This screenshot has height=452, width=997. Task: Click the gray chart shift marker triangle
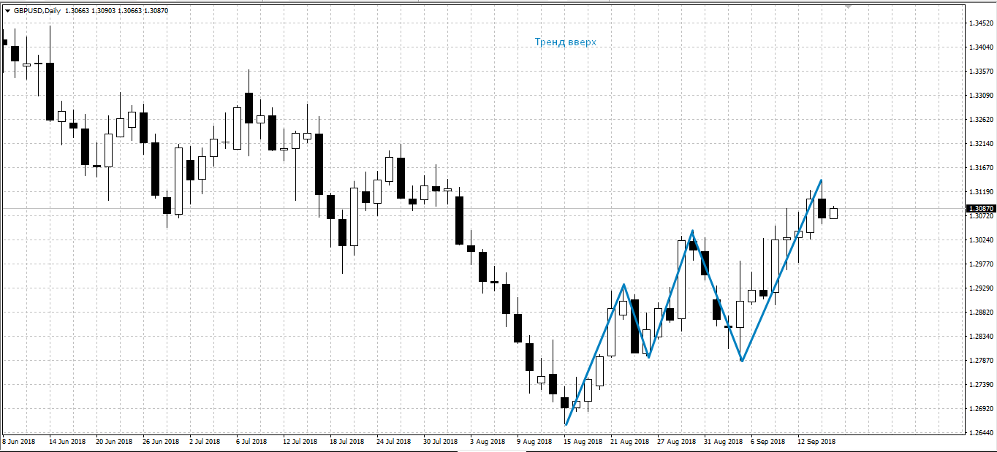(848, 7)
